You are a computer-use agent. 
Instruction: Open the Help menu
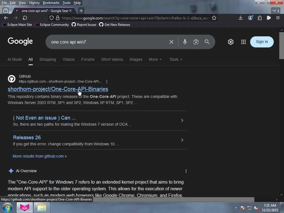tap(77, 3)
